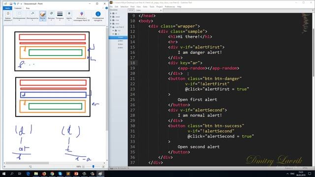Click the Sublime editor vertical scrollbar
This screenshot has height=177, width=315.
tap(314, 52)
